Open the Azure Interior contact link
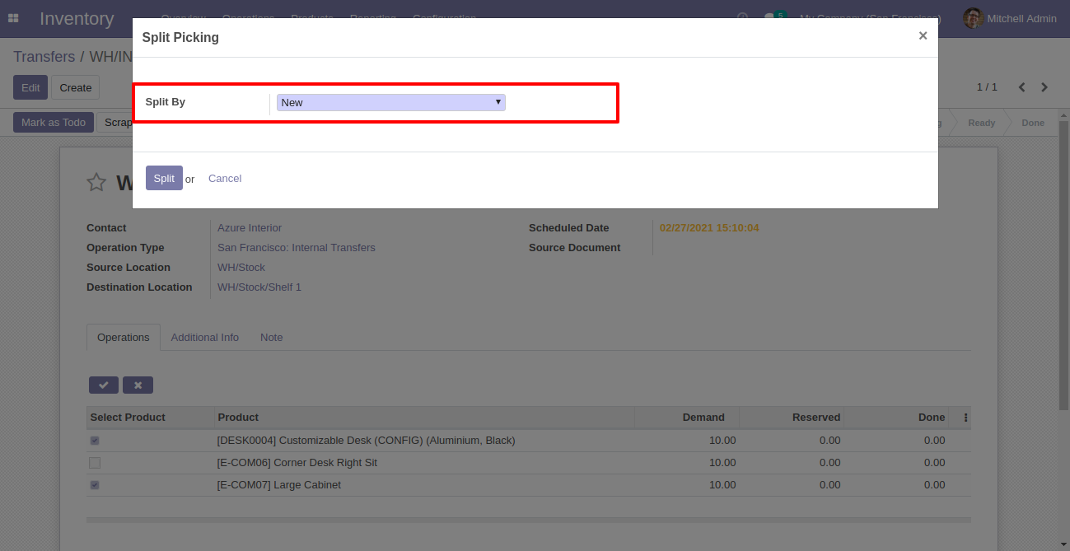Screen dimensions: 1070x551 pyautogui.click(x=250, y=227)
